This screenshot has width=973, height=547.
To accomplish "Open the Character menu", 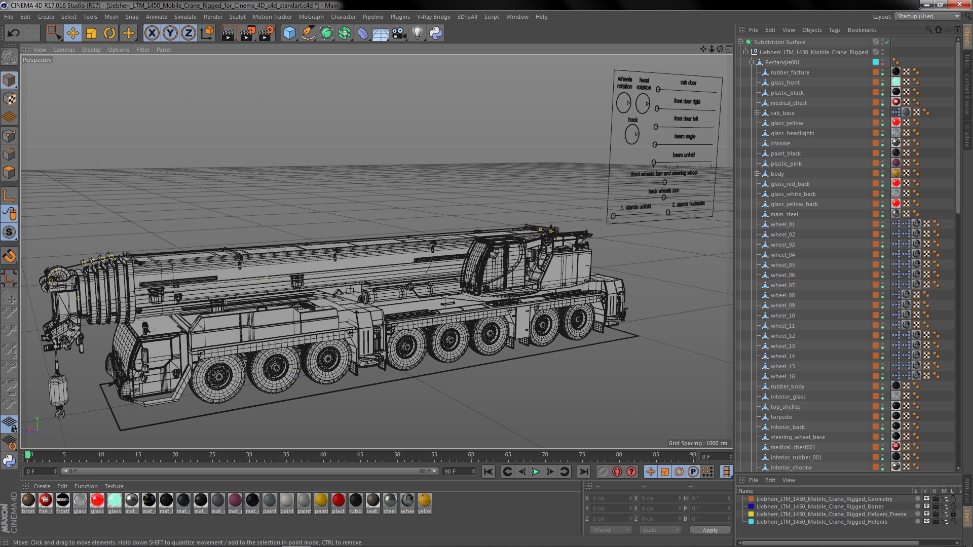I will click(343, 17).
